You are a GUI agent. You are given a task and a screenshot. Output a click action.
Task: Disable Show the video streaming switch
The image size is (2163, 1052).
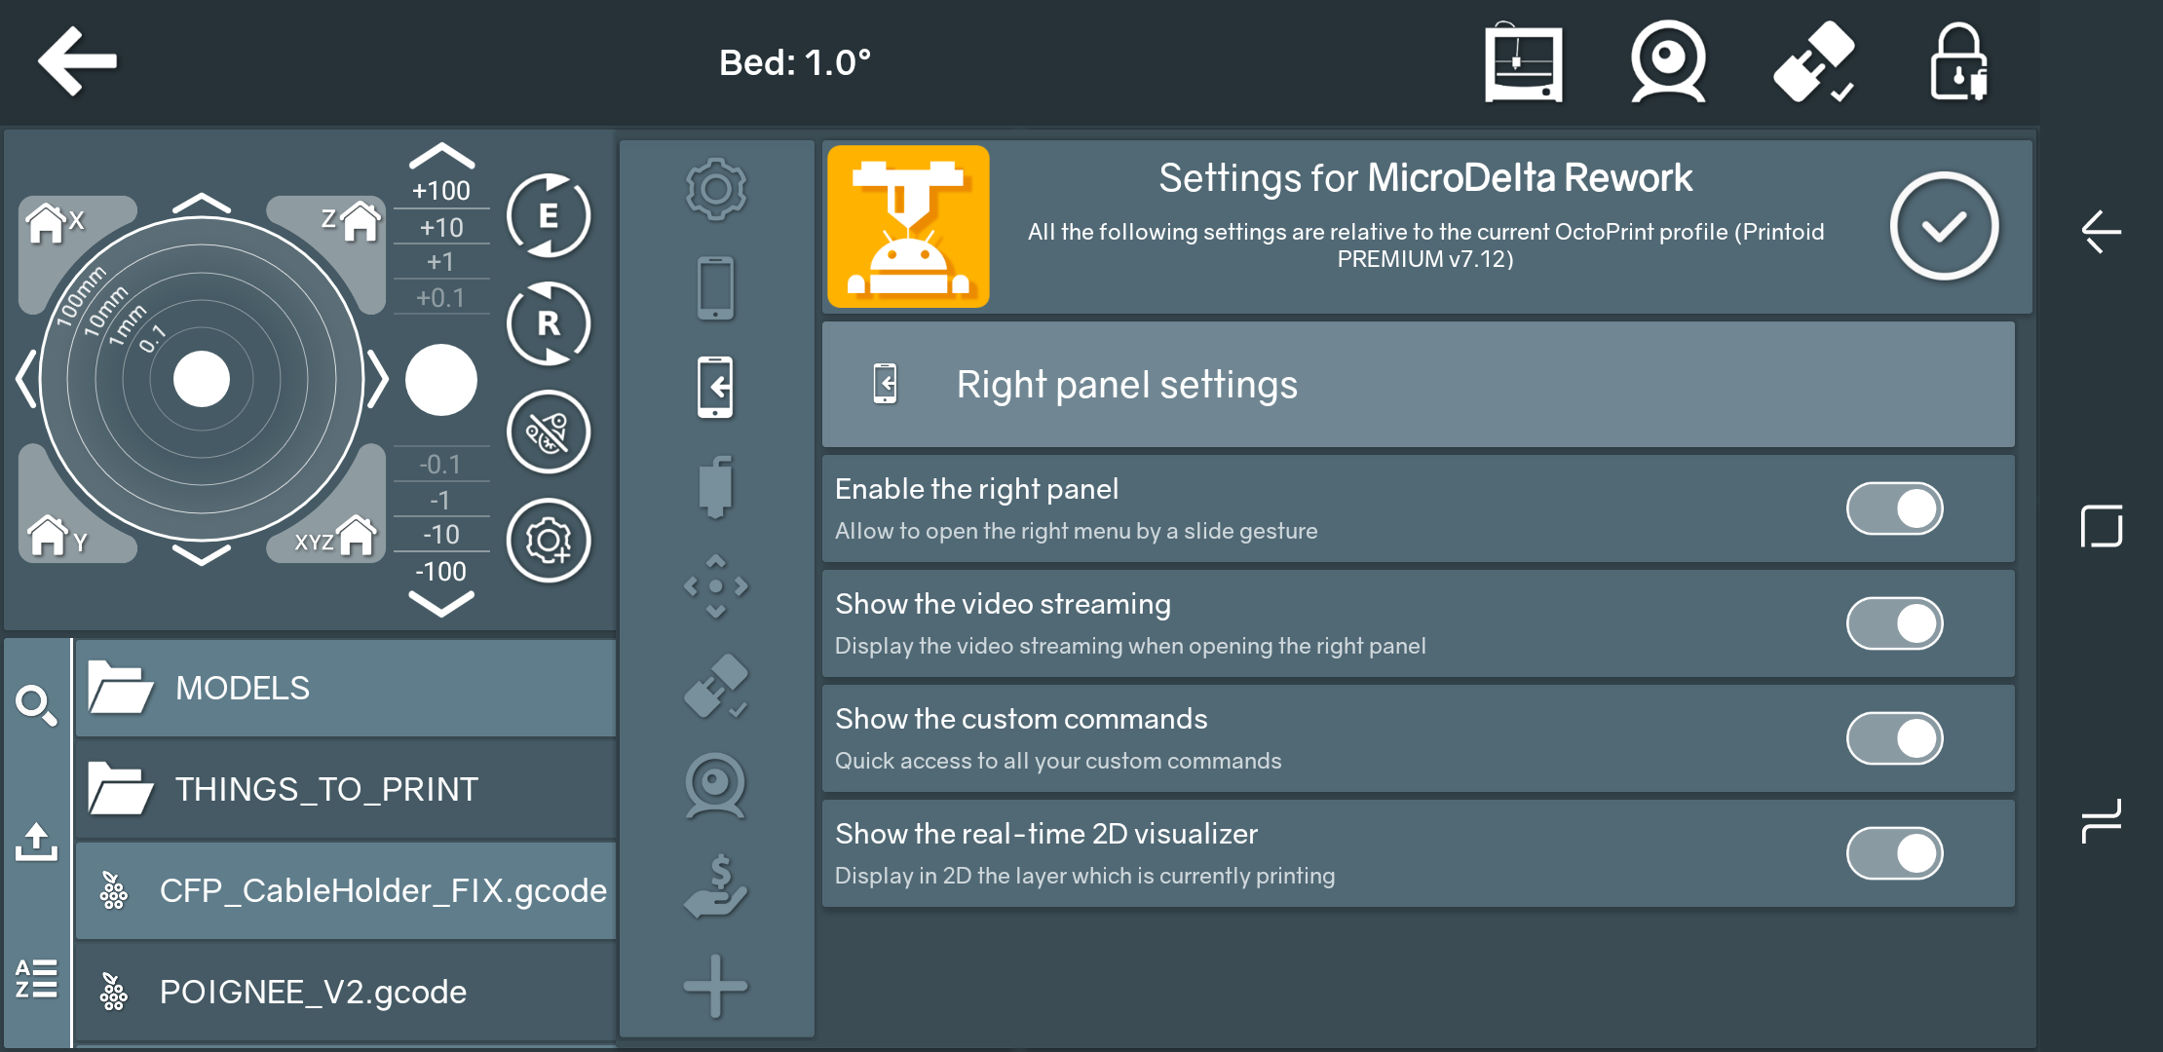point(1894,623)
